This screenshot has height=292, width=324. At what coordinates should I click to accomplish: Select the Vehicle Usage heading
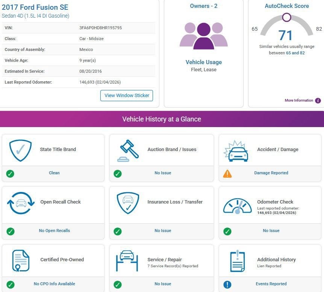pyautogui.click(x=204, y=62)
